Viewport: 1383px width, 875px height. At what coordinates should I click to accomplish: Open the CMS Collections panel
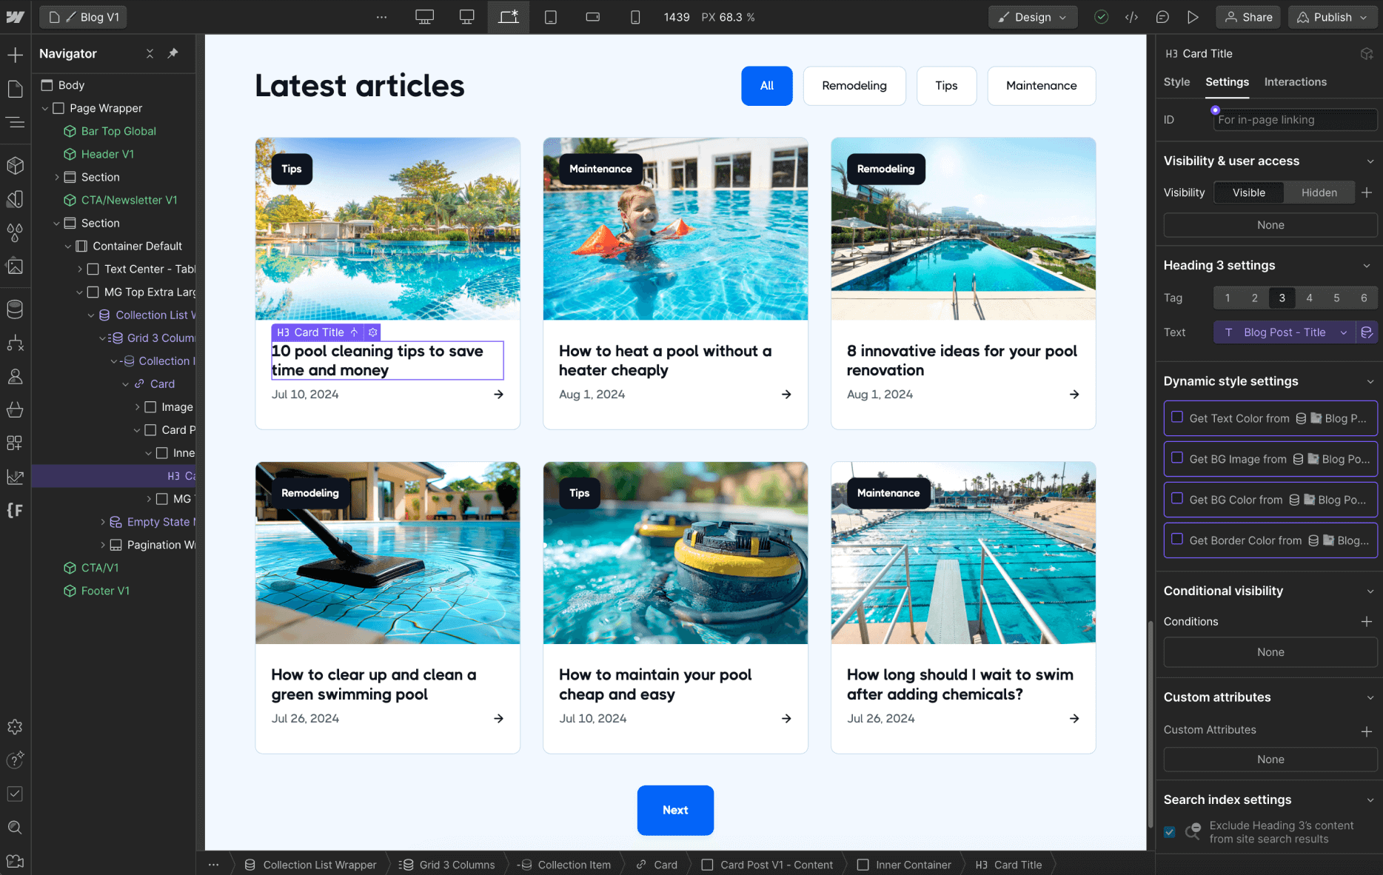click(15, 309)
